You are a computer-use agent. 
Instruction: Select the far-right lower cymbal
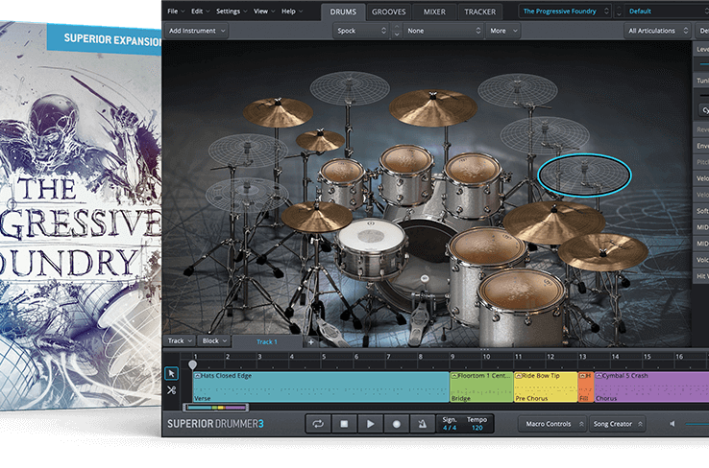602,251
